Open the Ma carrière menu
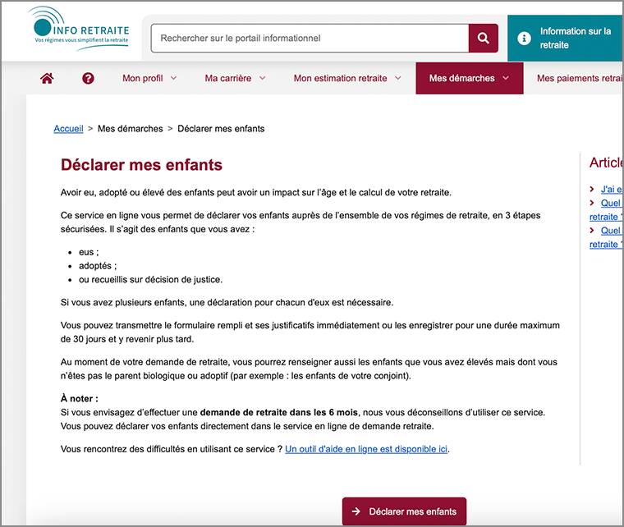 235,78
